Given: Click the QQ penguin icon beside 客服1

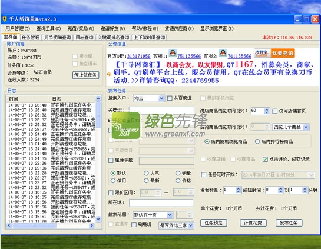Looking at the screenshot, I should [x=173, y=53].
